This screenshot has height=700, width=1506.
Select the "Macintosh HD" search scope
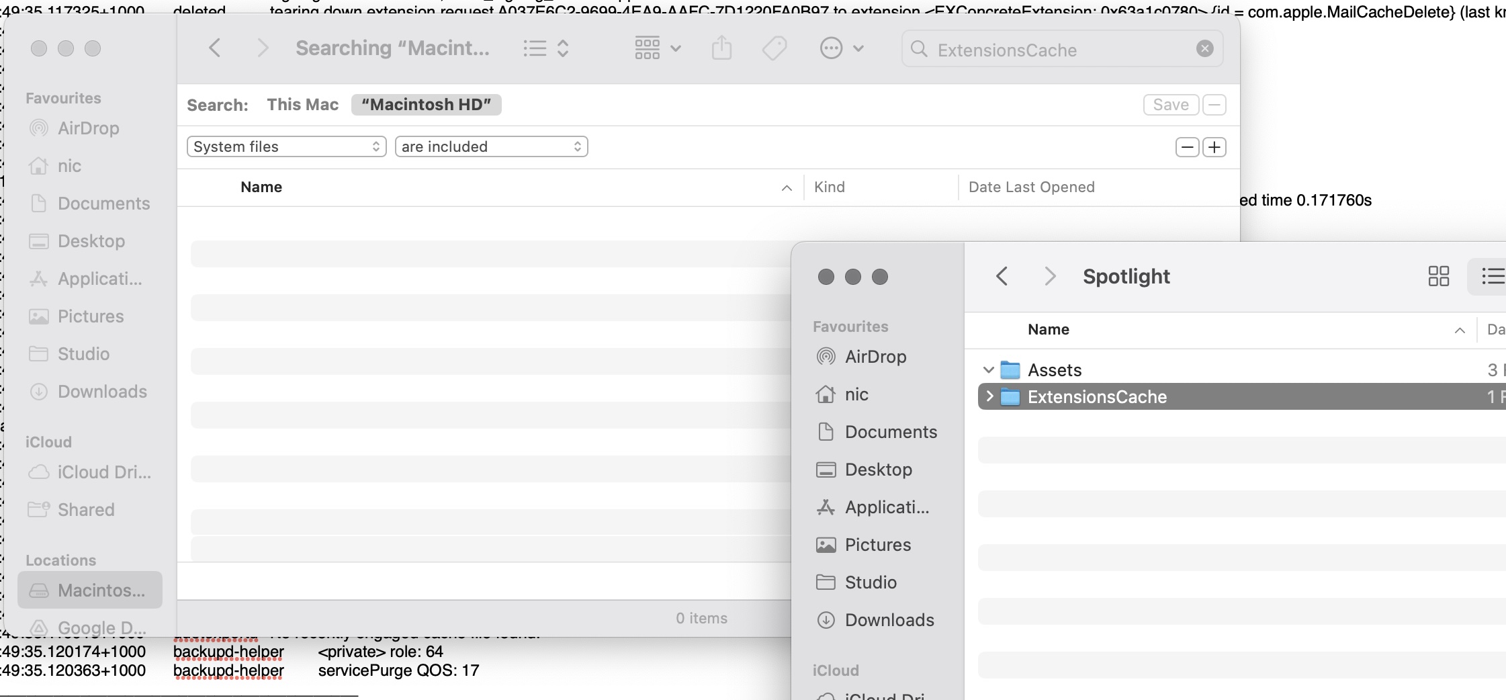pos(427,105)
